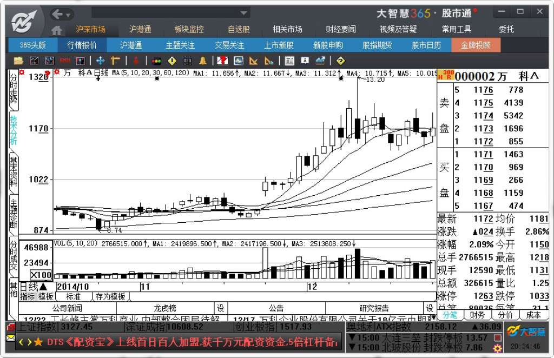Click the red label toolbar icon
554x358 pixels.
coord(65,61)
